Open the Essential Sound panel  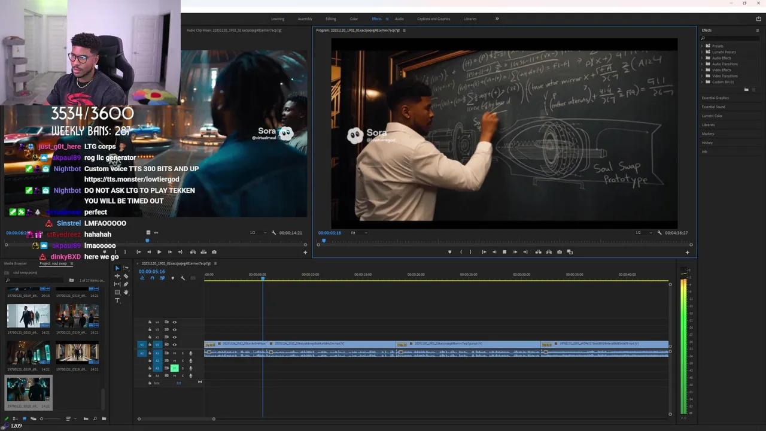(x=713, y=107)
